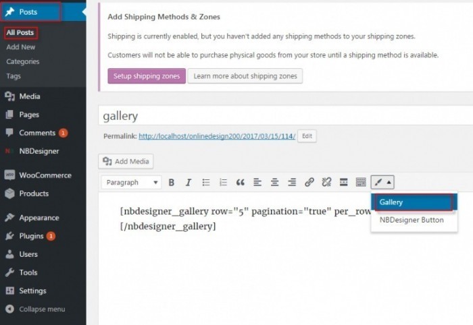Click the Comments speech bubble icon
This screenshot has width=473, height=325.
[9, 133]
